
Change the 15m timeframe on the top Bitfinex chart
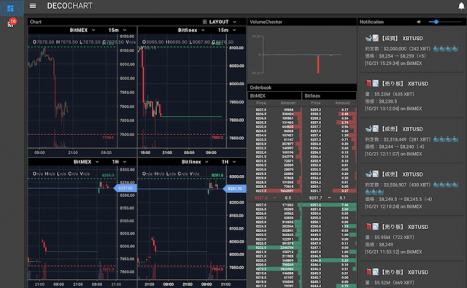[226, 30]
